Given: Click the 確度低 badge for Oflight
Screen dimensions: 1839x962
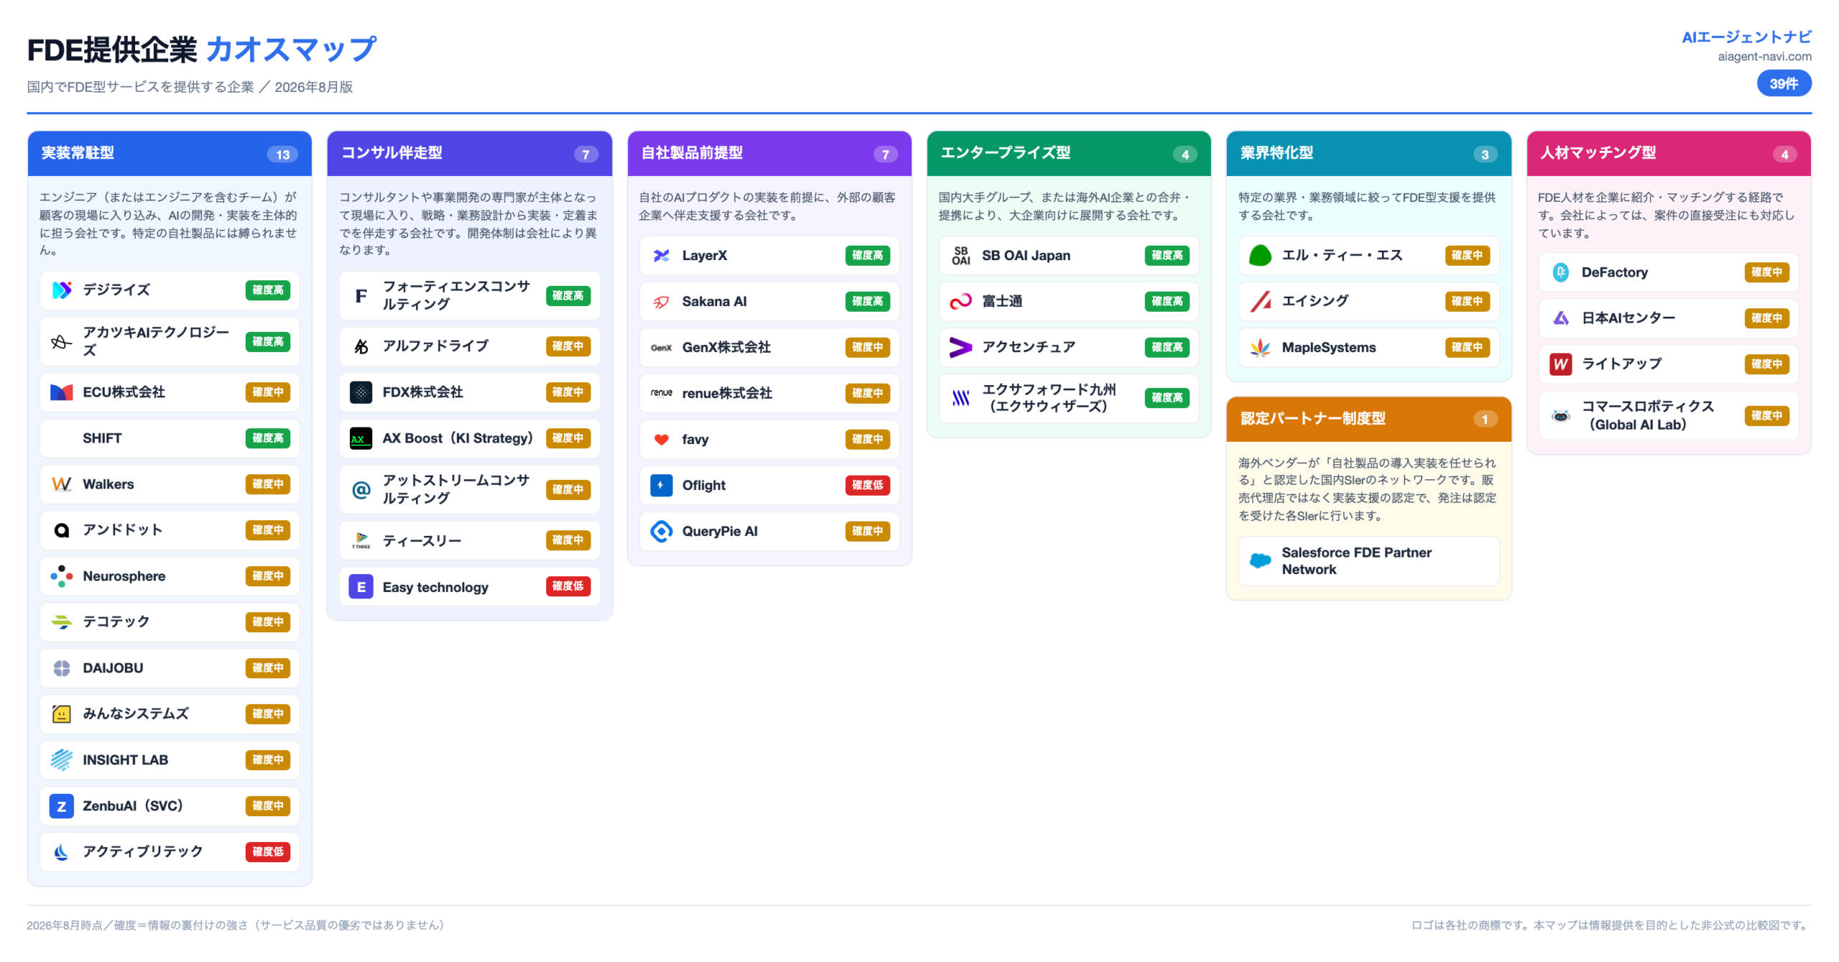Looking at the screenshot, I should (x=868, y=486).
